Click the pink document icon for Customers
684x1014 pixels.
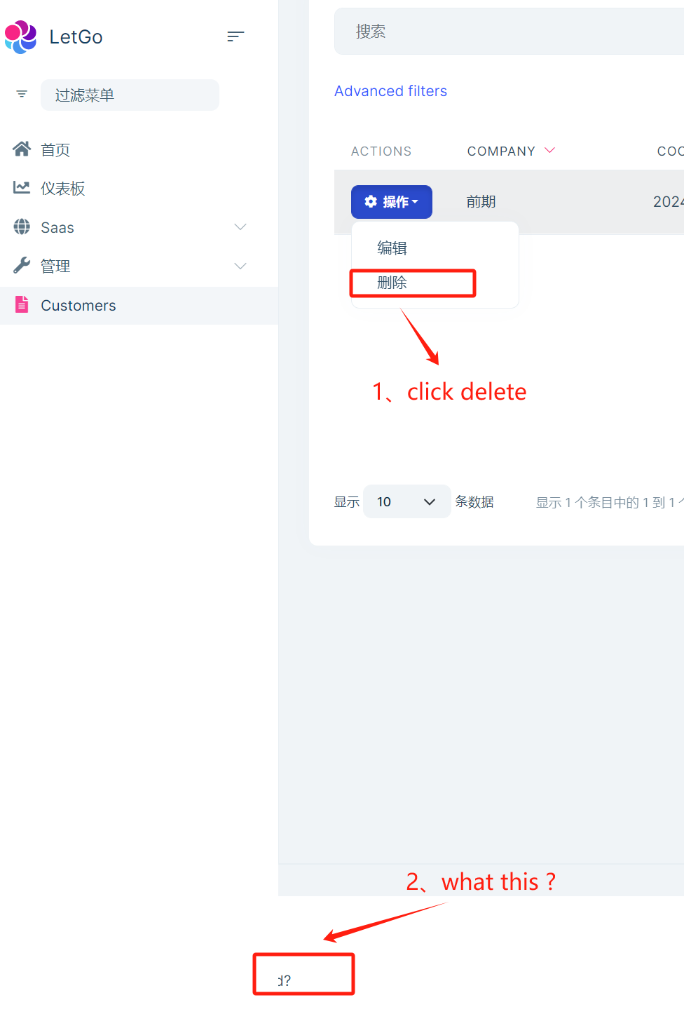click(x=22, y=304)
